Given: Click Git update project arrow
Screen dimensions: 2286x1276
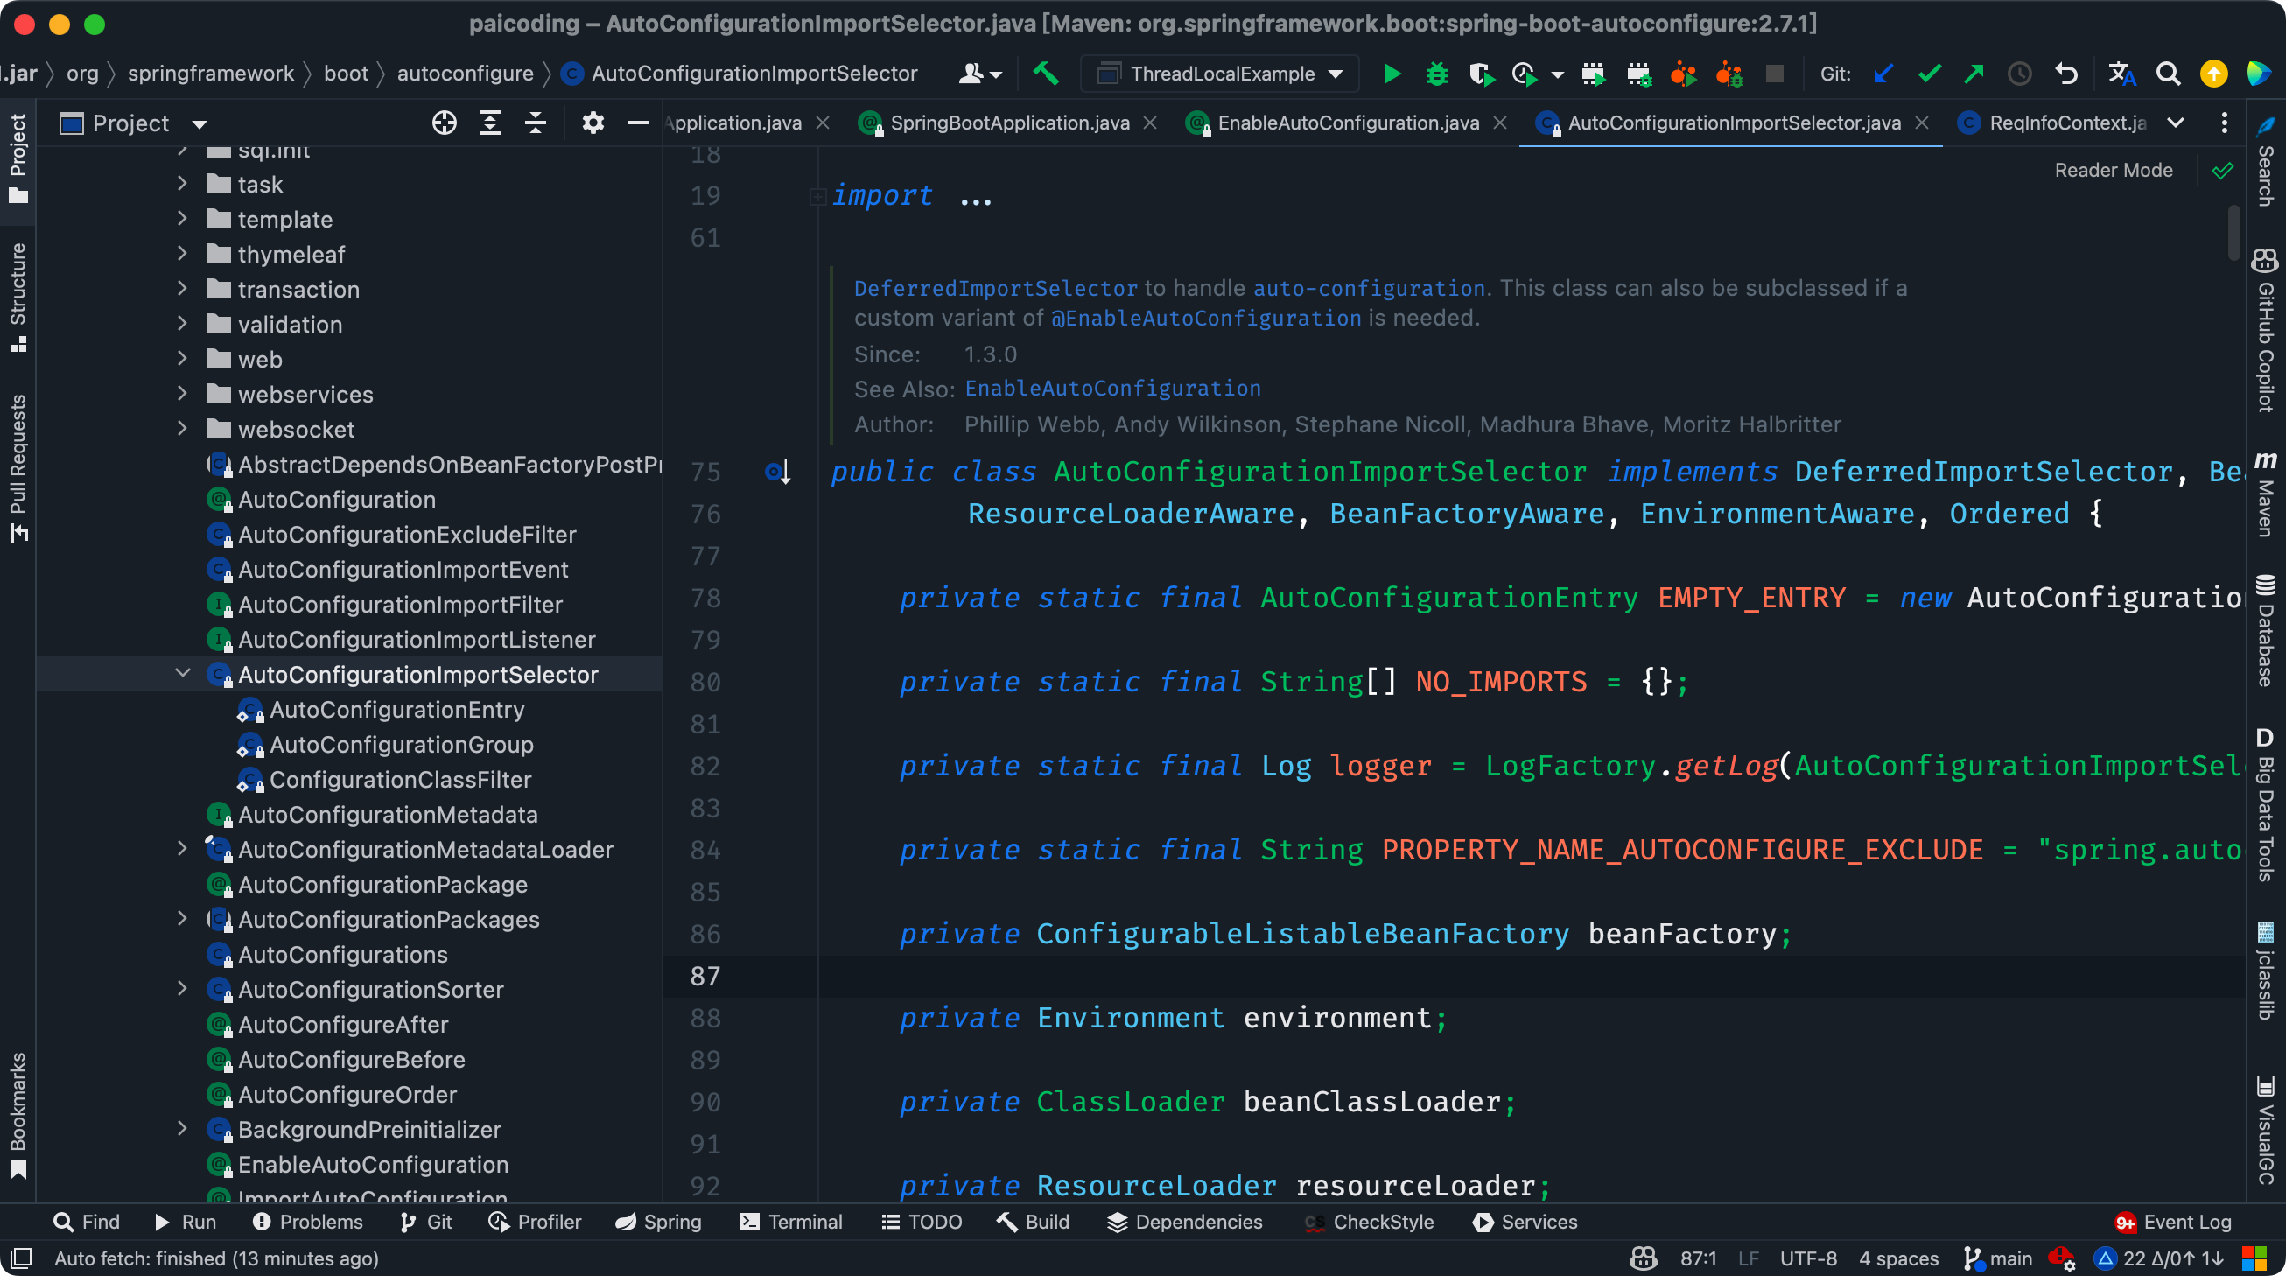Looking at the screenshot, I should pos(1883,74).
